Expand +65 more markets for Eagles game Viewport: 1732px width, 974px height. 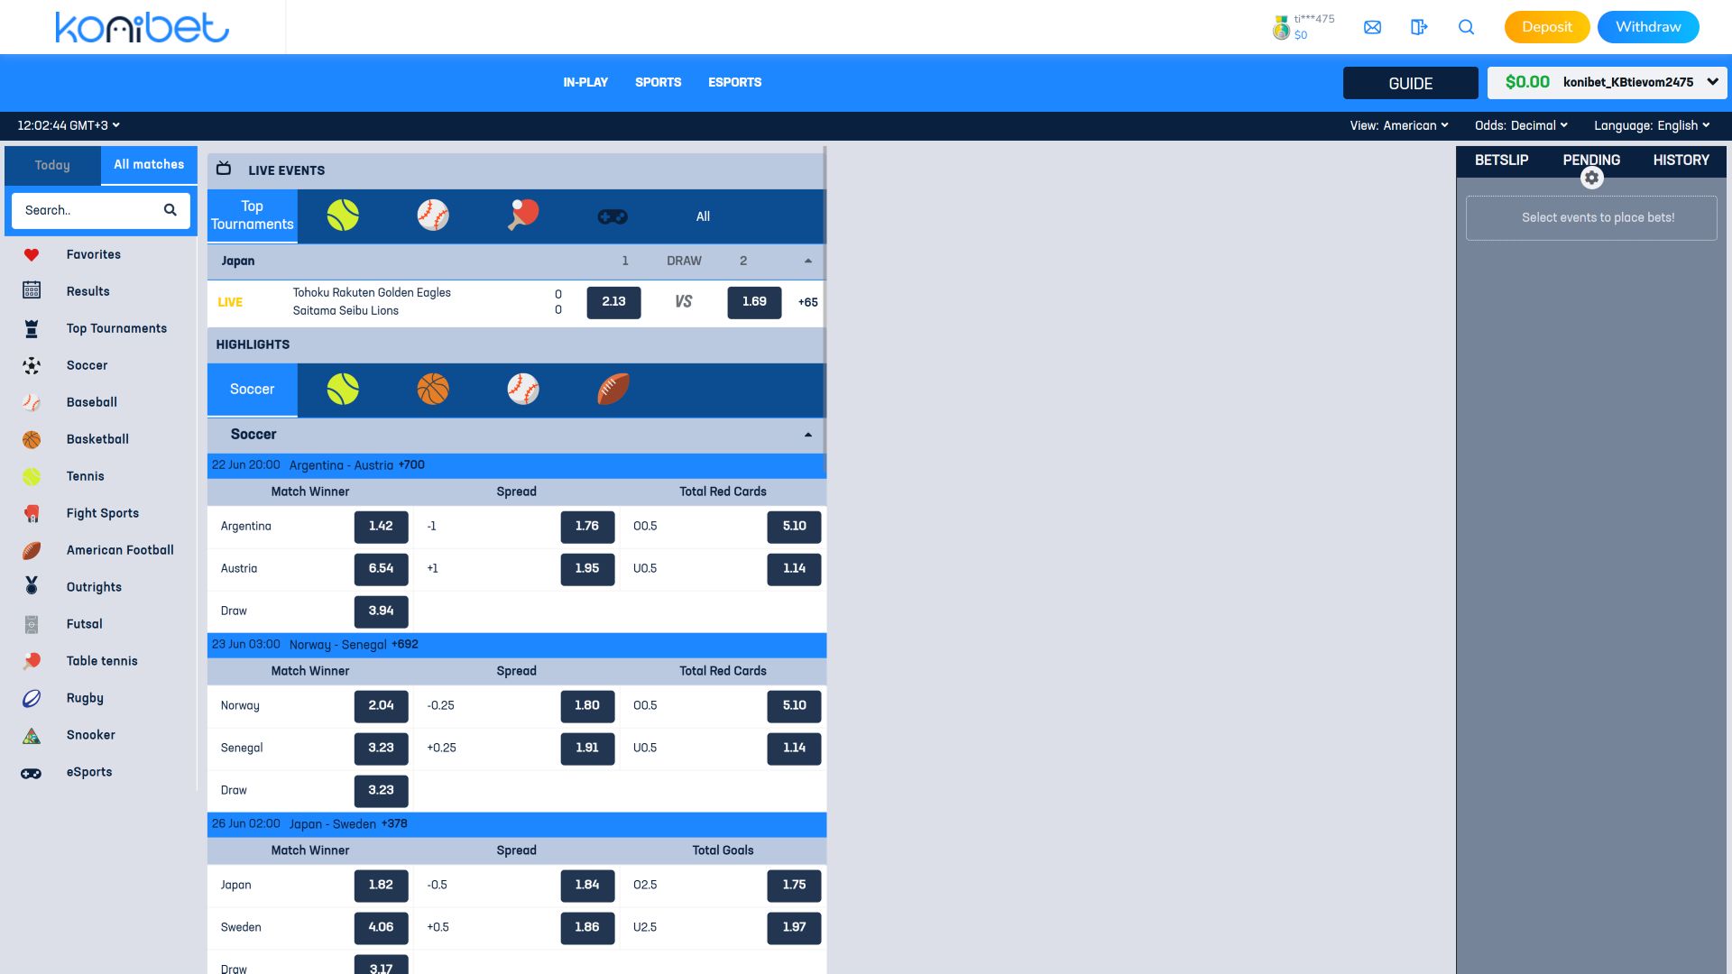(x=808, y=303)
